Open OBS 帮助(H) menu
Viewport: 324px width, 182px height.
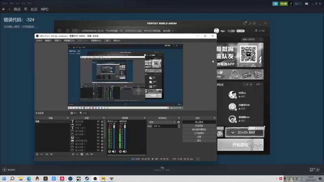(x=117, y=41)
